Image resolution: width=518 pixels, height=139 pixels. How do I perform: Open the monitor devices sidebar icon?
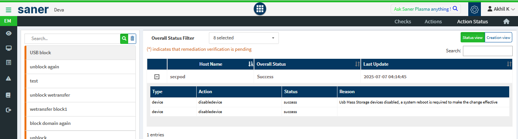tap(8, 48)
